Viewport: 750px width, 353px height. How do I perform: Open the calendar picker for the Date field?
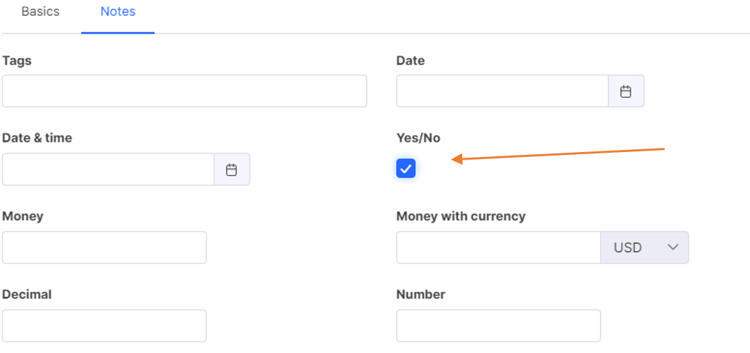point(625,92)
